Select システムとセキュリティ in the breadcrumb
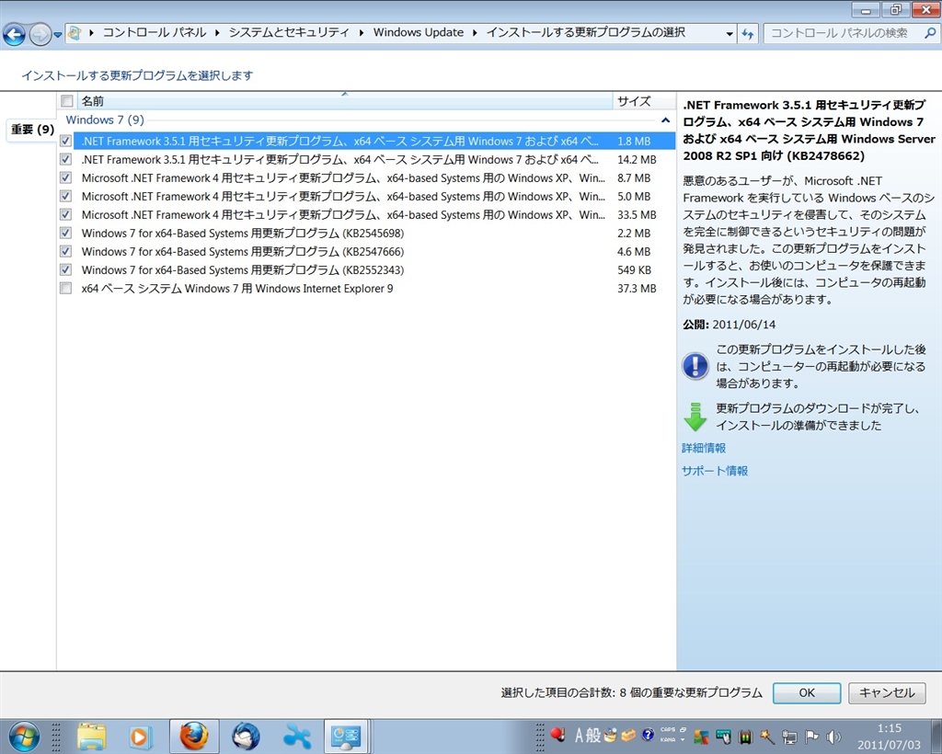 point(288,32)
